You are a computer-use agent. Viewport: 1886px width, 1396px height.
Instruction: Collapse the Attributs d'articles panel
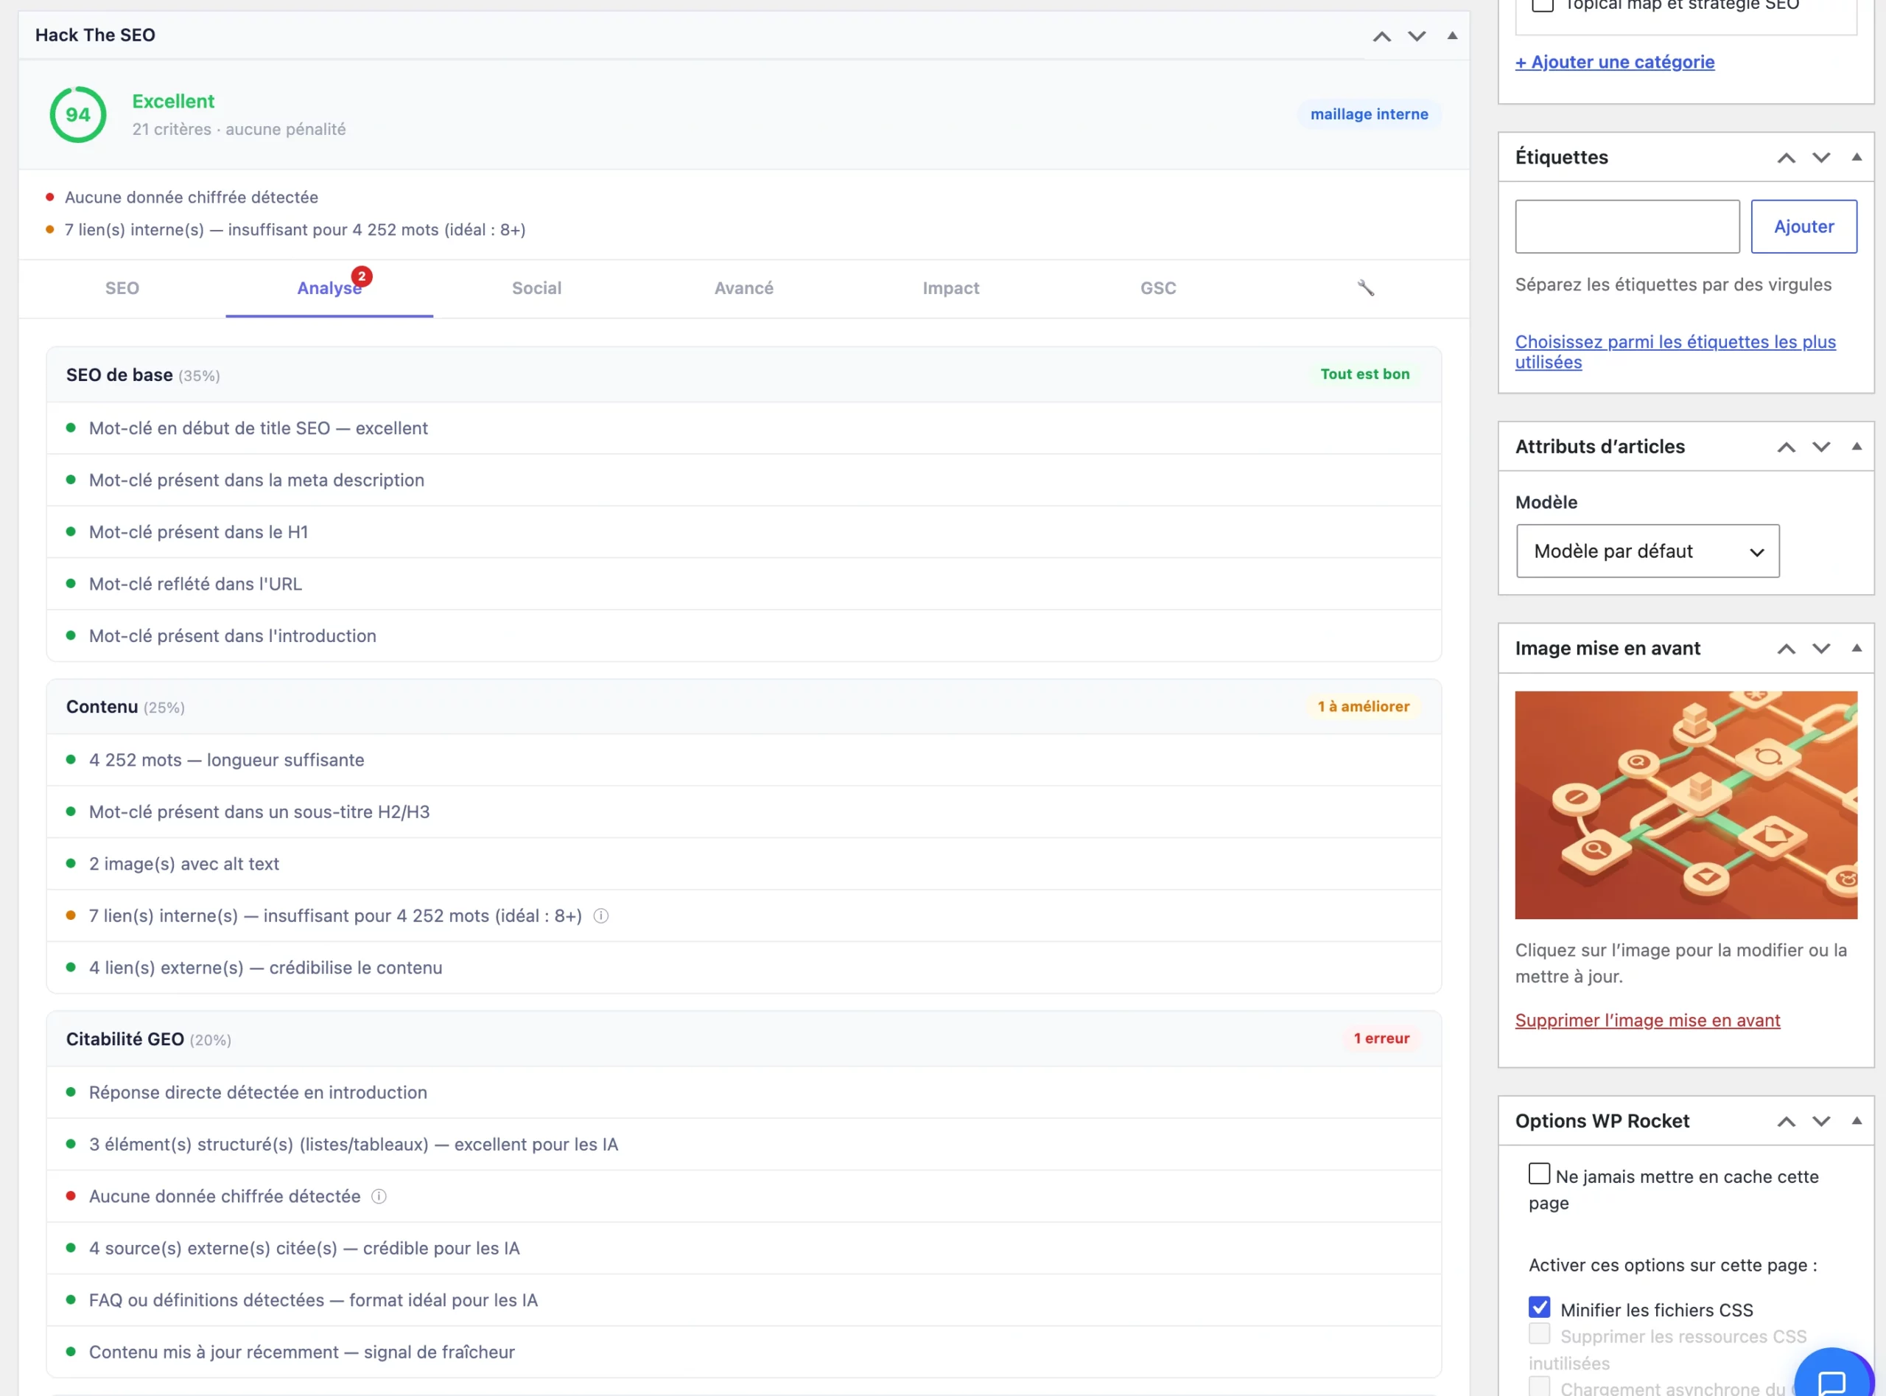tap(1857, 446)
